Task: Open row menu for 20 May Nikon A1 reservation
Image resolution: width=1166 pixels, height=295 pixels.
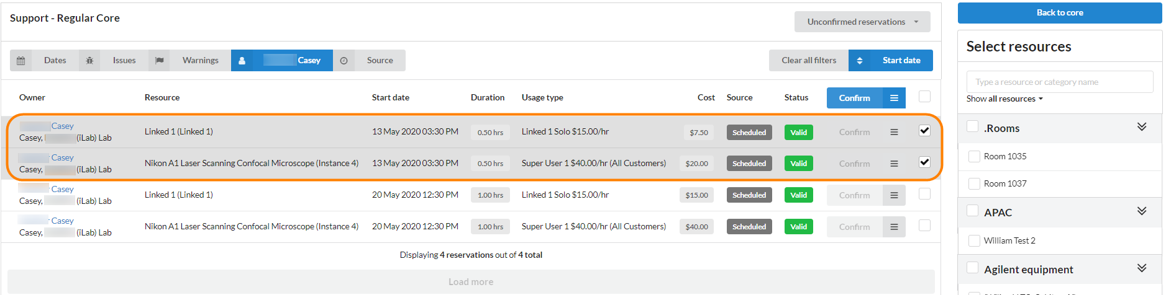Action: tap(894, 227)
